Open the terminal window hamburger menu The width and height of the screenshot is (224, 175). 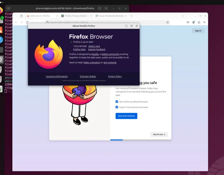106,8
